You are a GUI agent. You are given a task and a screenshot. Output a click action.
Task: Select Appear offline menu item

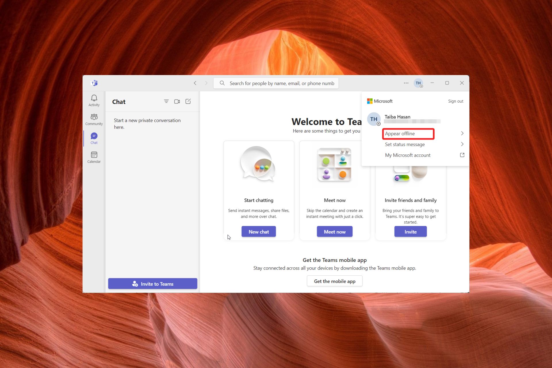click(408, 133)
